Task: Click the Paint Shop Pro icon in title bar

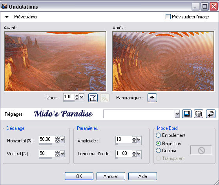Action: pos(4,6)
